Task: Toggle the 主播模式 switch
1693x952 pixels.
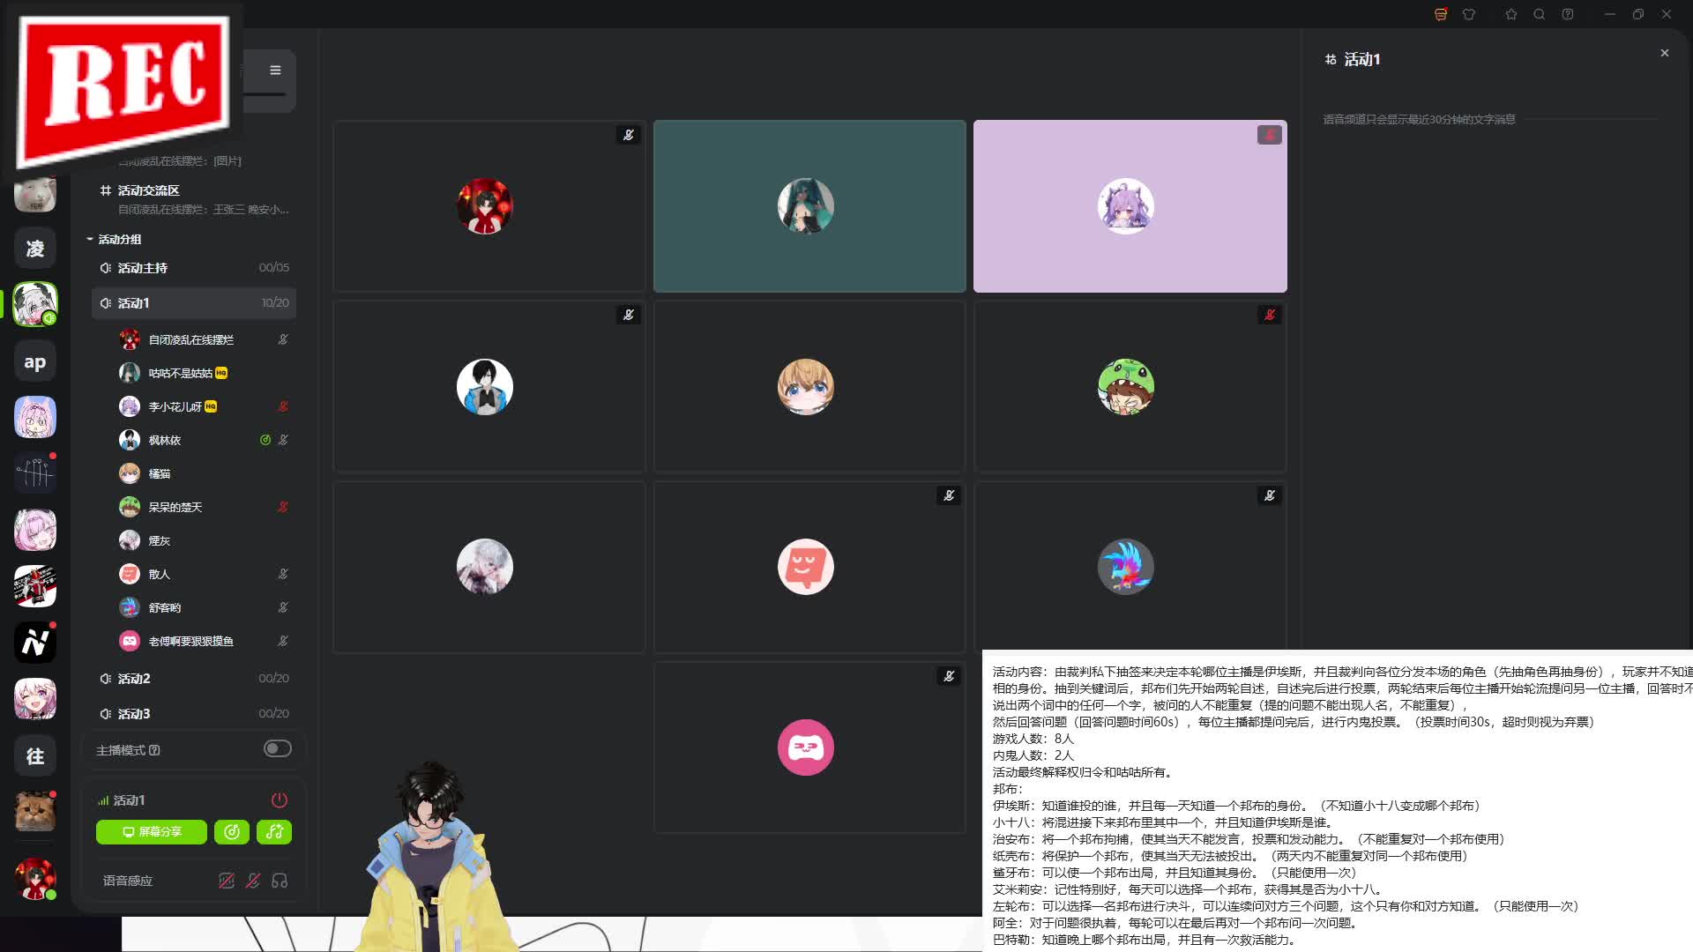Action: (x=277, y=749)
